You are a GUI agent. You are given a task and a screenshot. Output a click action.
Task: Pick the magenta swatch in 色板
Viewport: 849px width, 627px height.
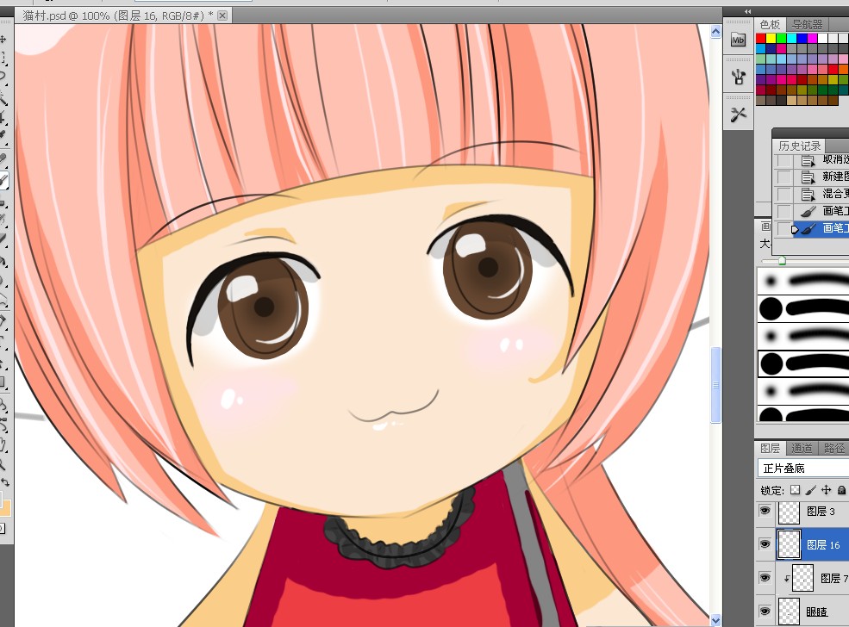812,38
